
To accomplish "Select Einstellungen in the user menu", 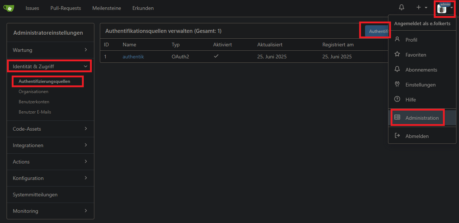I will tap(420, 85).
